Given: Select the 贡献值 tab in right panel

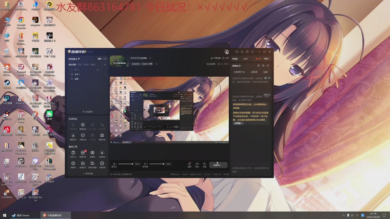Looking at the screenshot, I should (234, 59).
